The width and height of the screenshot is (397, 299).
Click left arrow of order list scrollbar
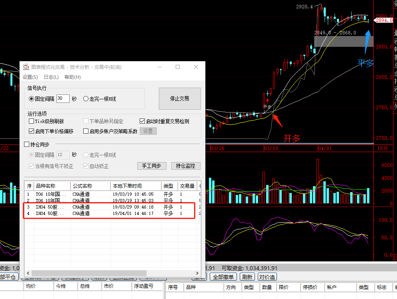(28, 273)
